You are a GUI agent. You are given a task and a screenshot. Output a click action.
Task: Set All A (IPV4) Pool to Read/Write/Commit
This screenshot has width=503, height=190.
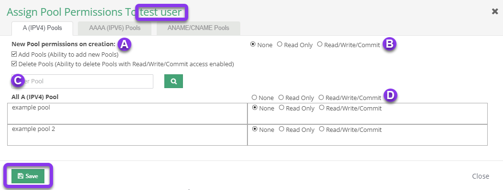321,97
